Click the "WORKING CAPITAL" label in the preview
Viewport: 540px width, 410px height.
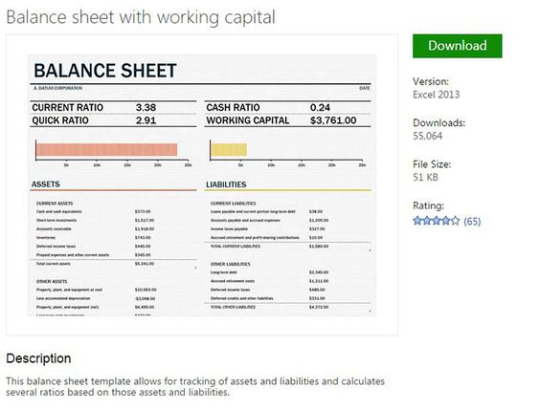coord(248,120)
